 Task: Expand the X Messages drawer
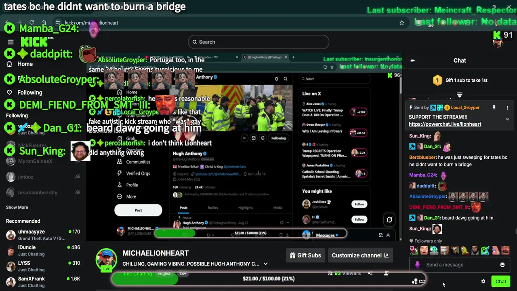pos(388,235)
